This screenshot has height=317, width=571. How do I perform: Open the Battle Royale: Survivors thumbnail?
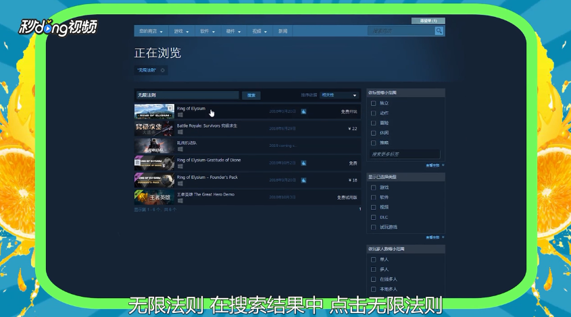[154, 129]
